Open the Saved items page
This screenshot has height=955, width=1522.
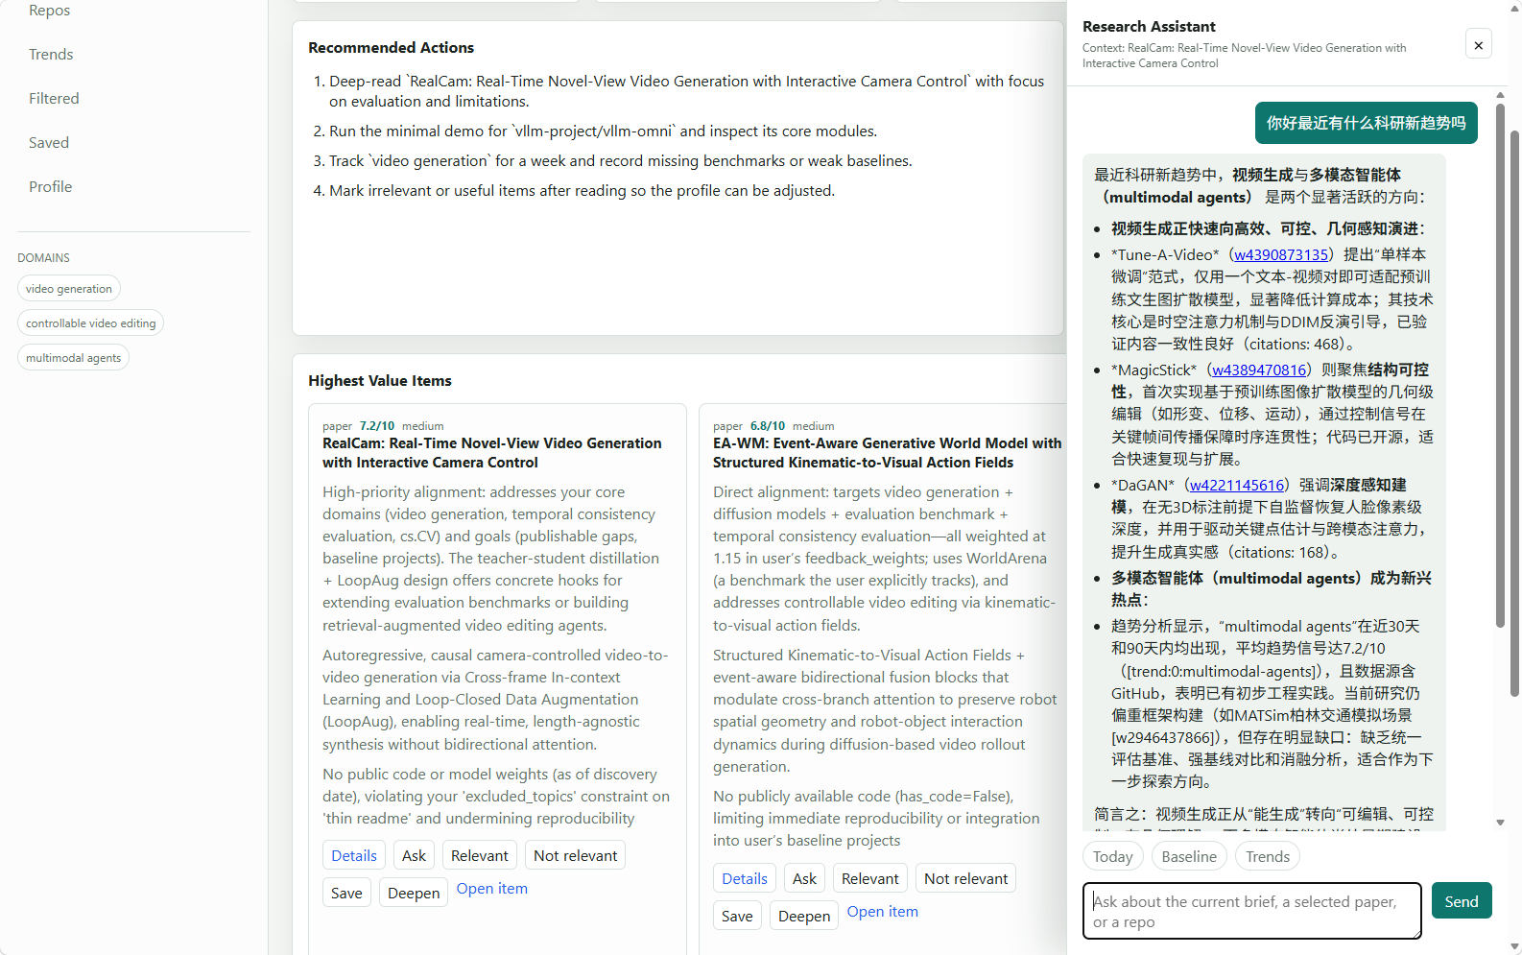tap(49, 143)
